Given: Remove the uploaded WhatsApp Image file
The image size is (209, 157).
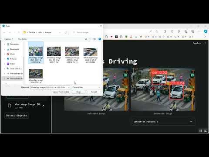Looking at the screenshot, I should [x=44, y=106].
